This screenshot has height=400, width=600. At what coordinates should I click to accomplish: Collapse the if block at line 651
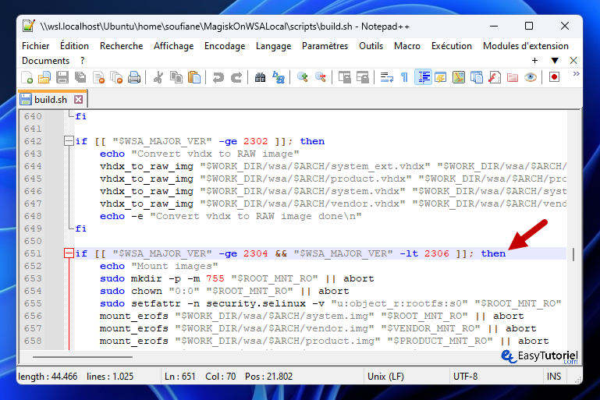pyautogui.click(x=69, y=253)
